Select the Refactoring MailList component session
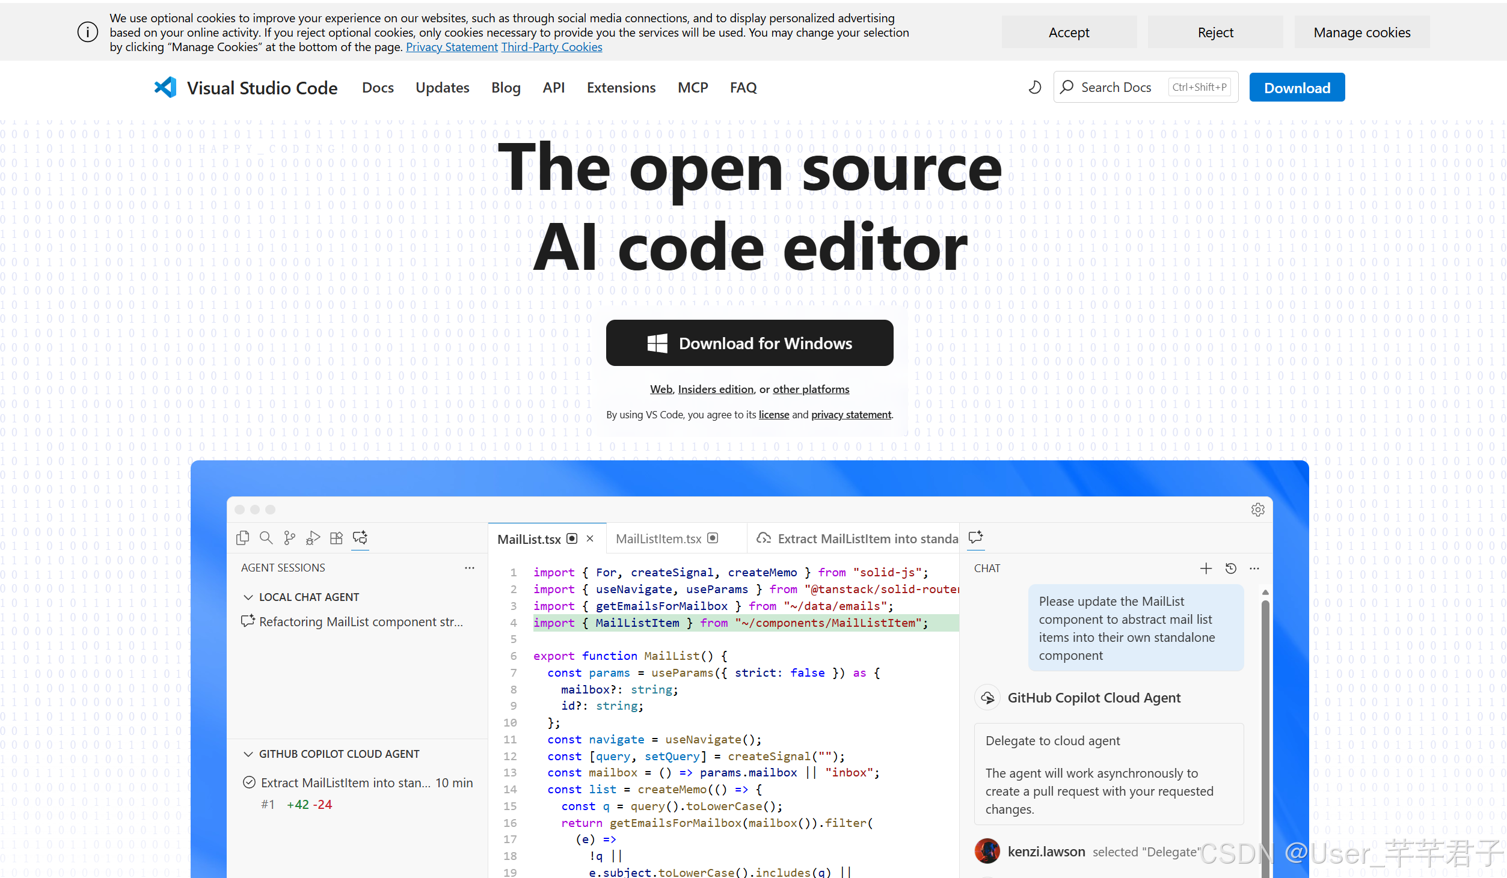Image resolution: width=1507 pixels, height=878 pixels. [x=357, y=621]
